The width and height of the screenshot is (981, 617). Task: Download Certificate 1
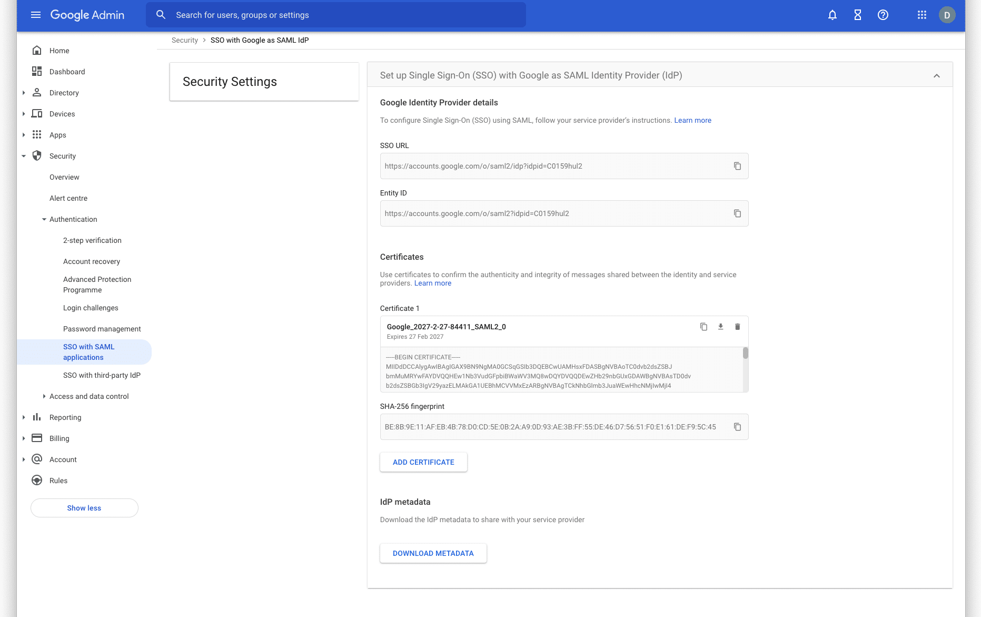click(x=720, y=327)
